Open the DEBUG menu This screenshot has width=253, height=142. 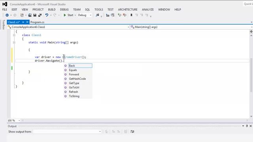click(x=64, y=9)
